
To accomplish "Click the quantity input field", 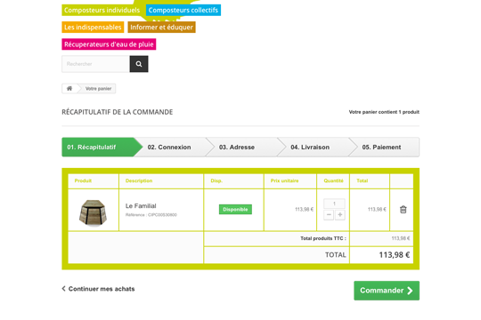I will pyautogui.click(x=334, y=204).
